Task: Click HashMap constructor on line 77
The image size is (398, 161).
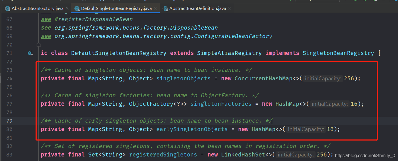Action: (287, 104)
